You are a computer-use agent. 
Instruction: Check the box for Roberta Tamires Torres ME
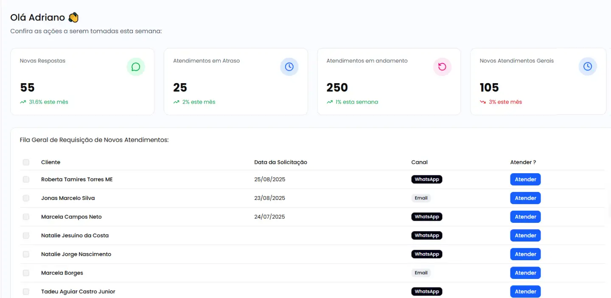26,180
